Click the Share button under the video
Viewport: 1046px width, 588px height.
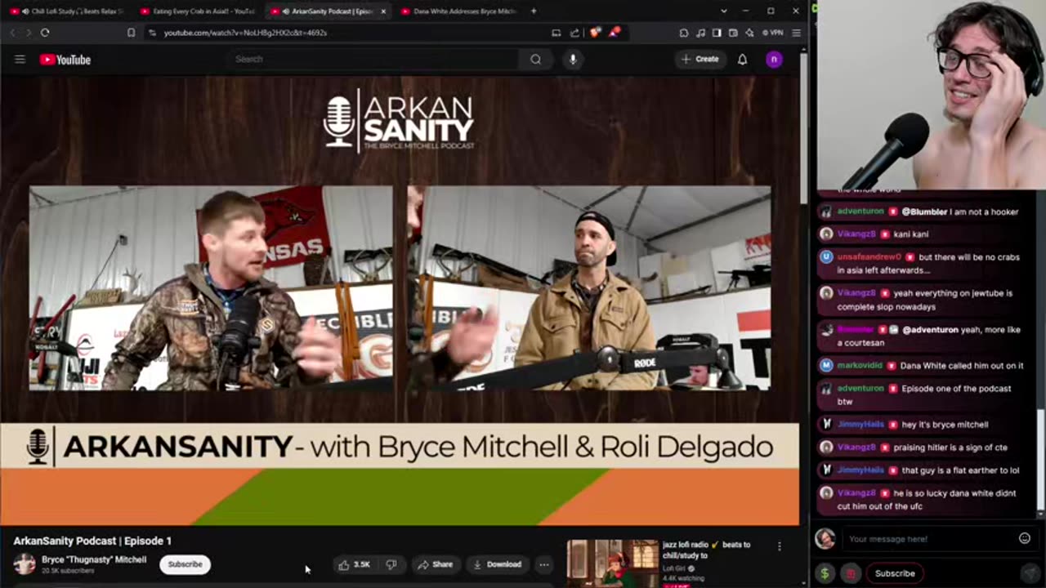(x=435, y=564)
